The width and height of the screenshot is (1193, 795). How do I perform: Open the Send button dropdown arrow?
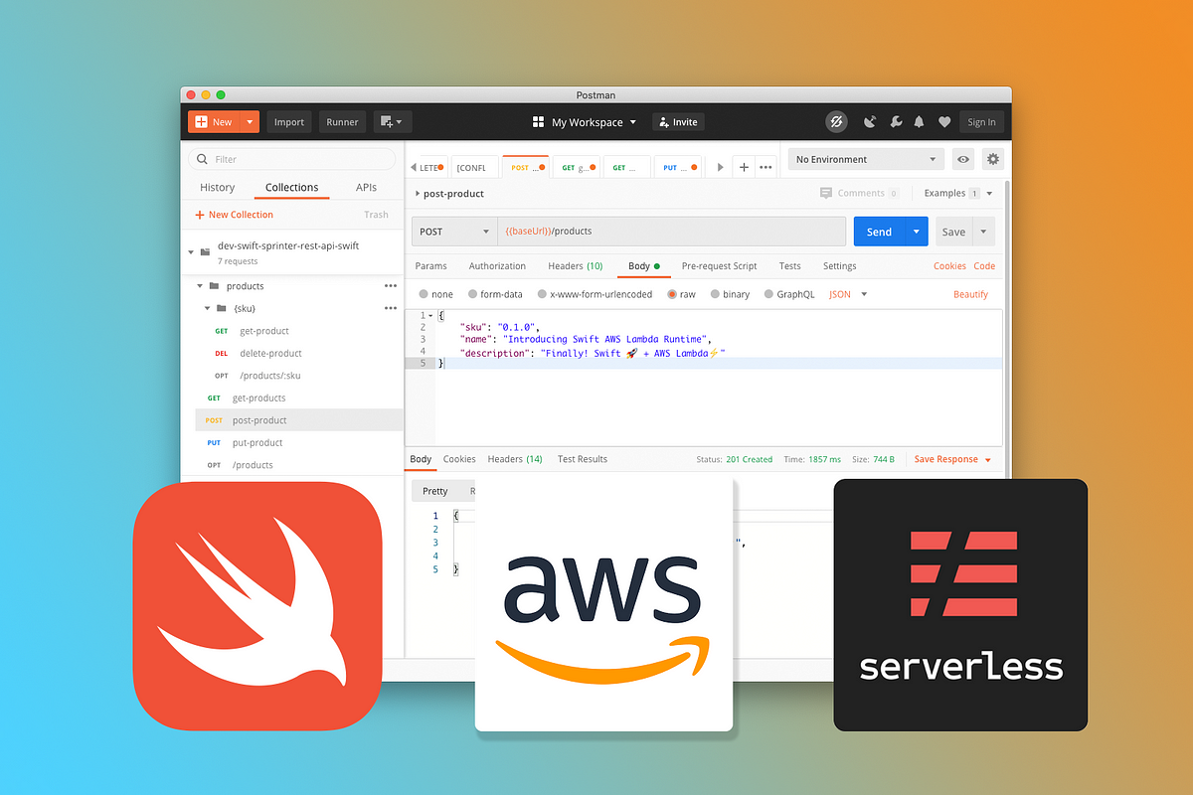coord(916,232)
